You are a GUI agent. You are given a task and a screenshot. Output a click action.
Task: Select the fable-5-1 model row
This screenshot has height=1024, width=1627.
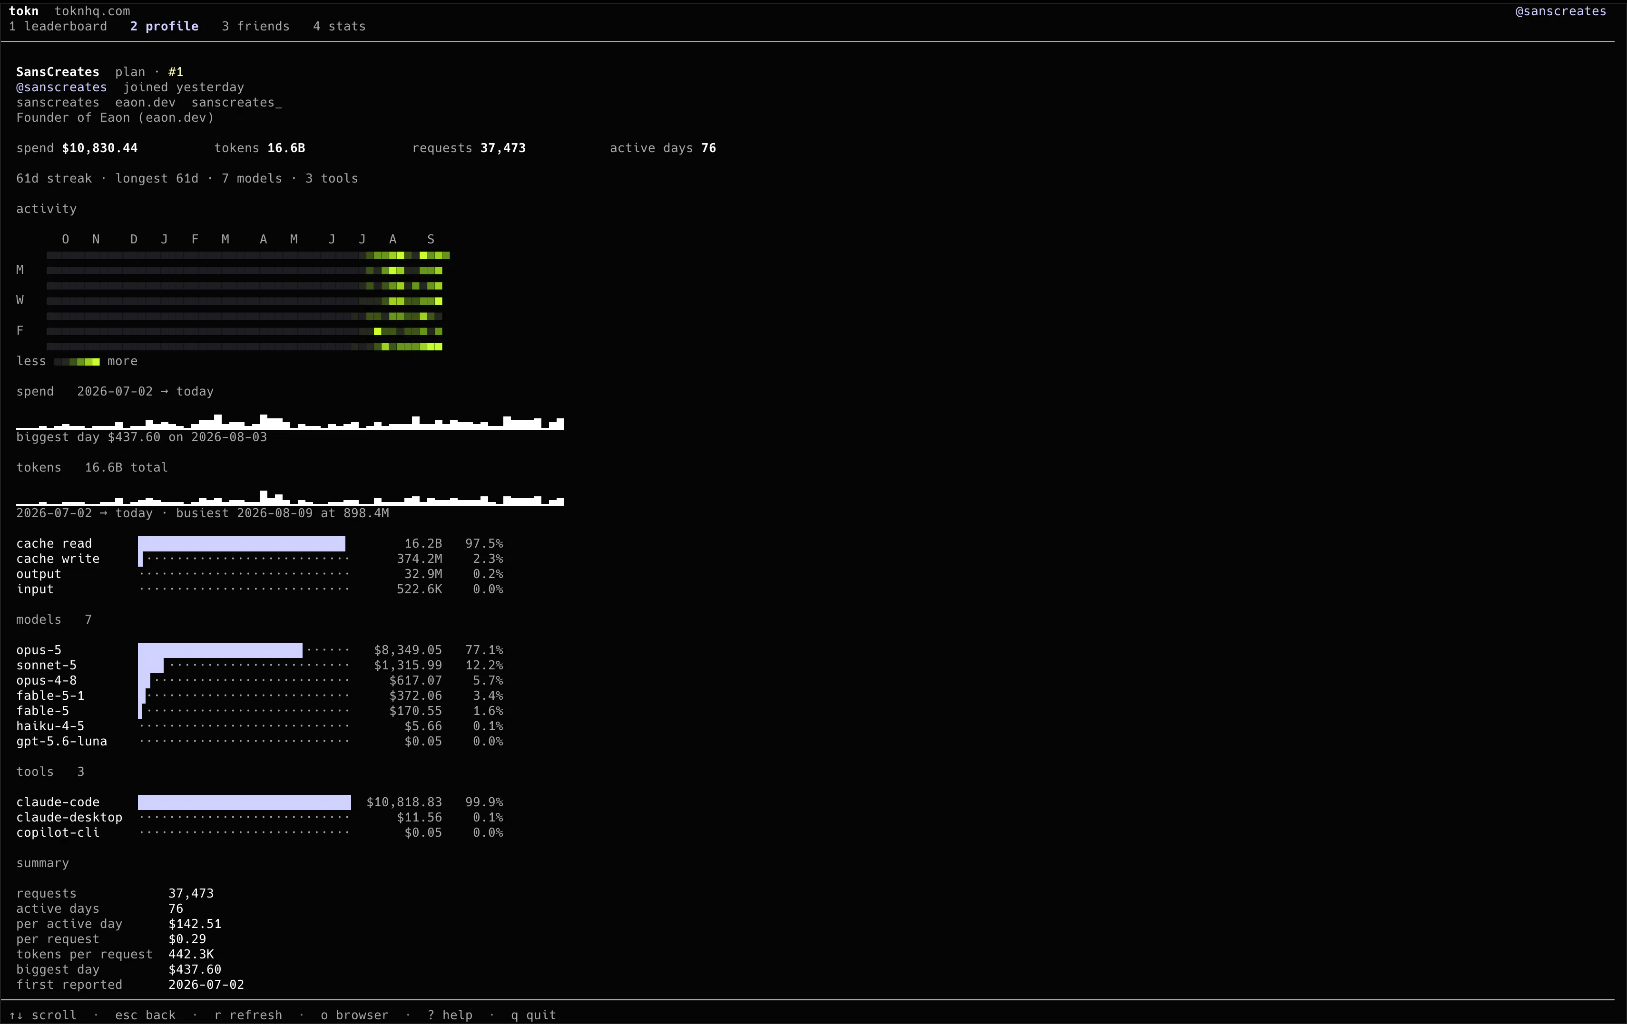pos(259,696)
